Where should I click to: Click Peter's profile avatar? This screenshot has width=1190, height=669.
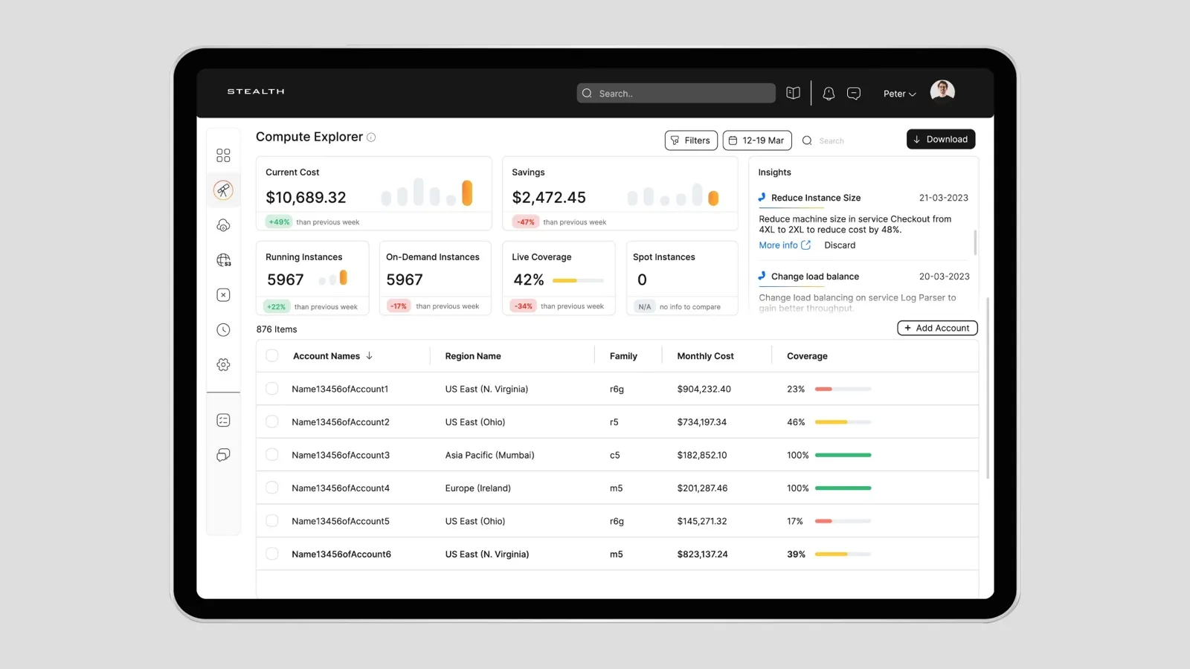click(942, 92)
